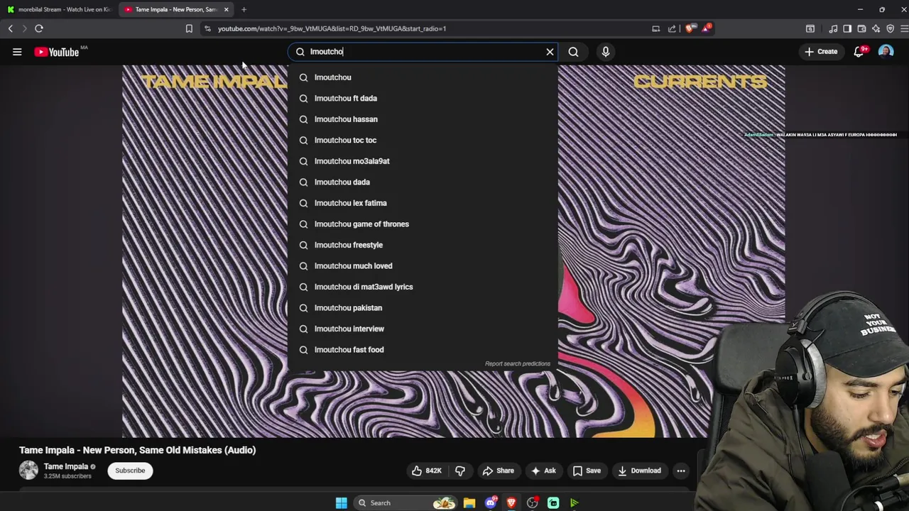Viewport: 909px width, 511px height.
Task: Select the suggestion 'lmoutchou ft dada'
Action: (423, 99)
